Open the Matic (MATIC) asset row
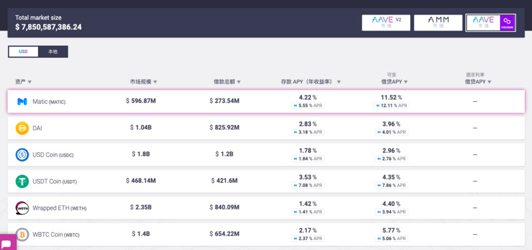This screenshot has height=250, width=532. pos(266,102)
